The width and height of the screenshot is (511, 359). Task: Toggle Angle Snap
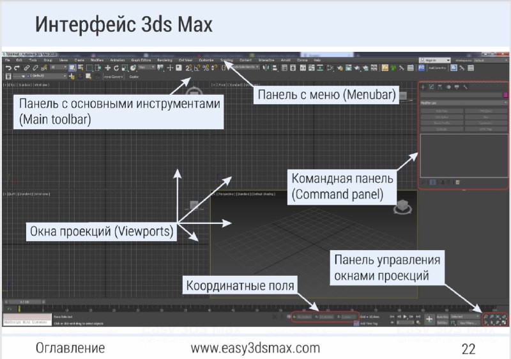click(x=197, y=68)
